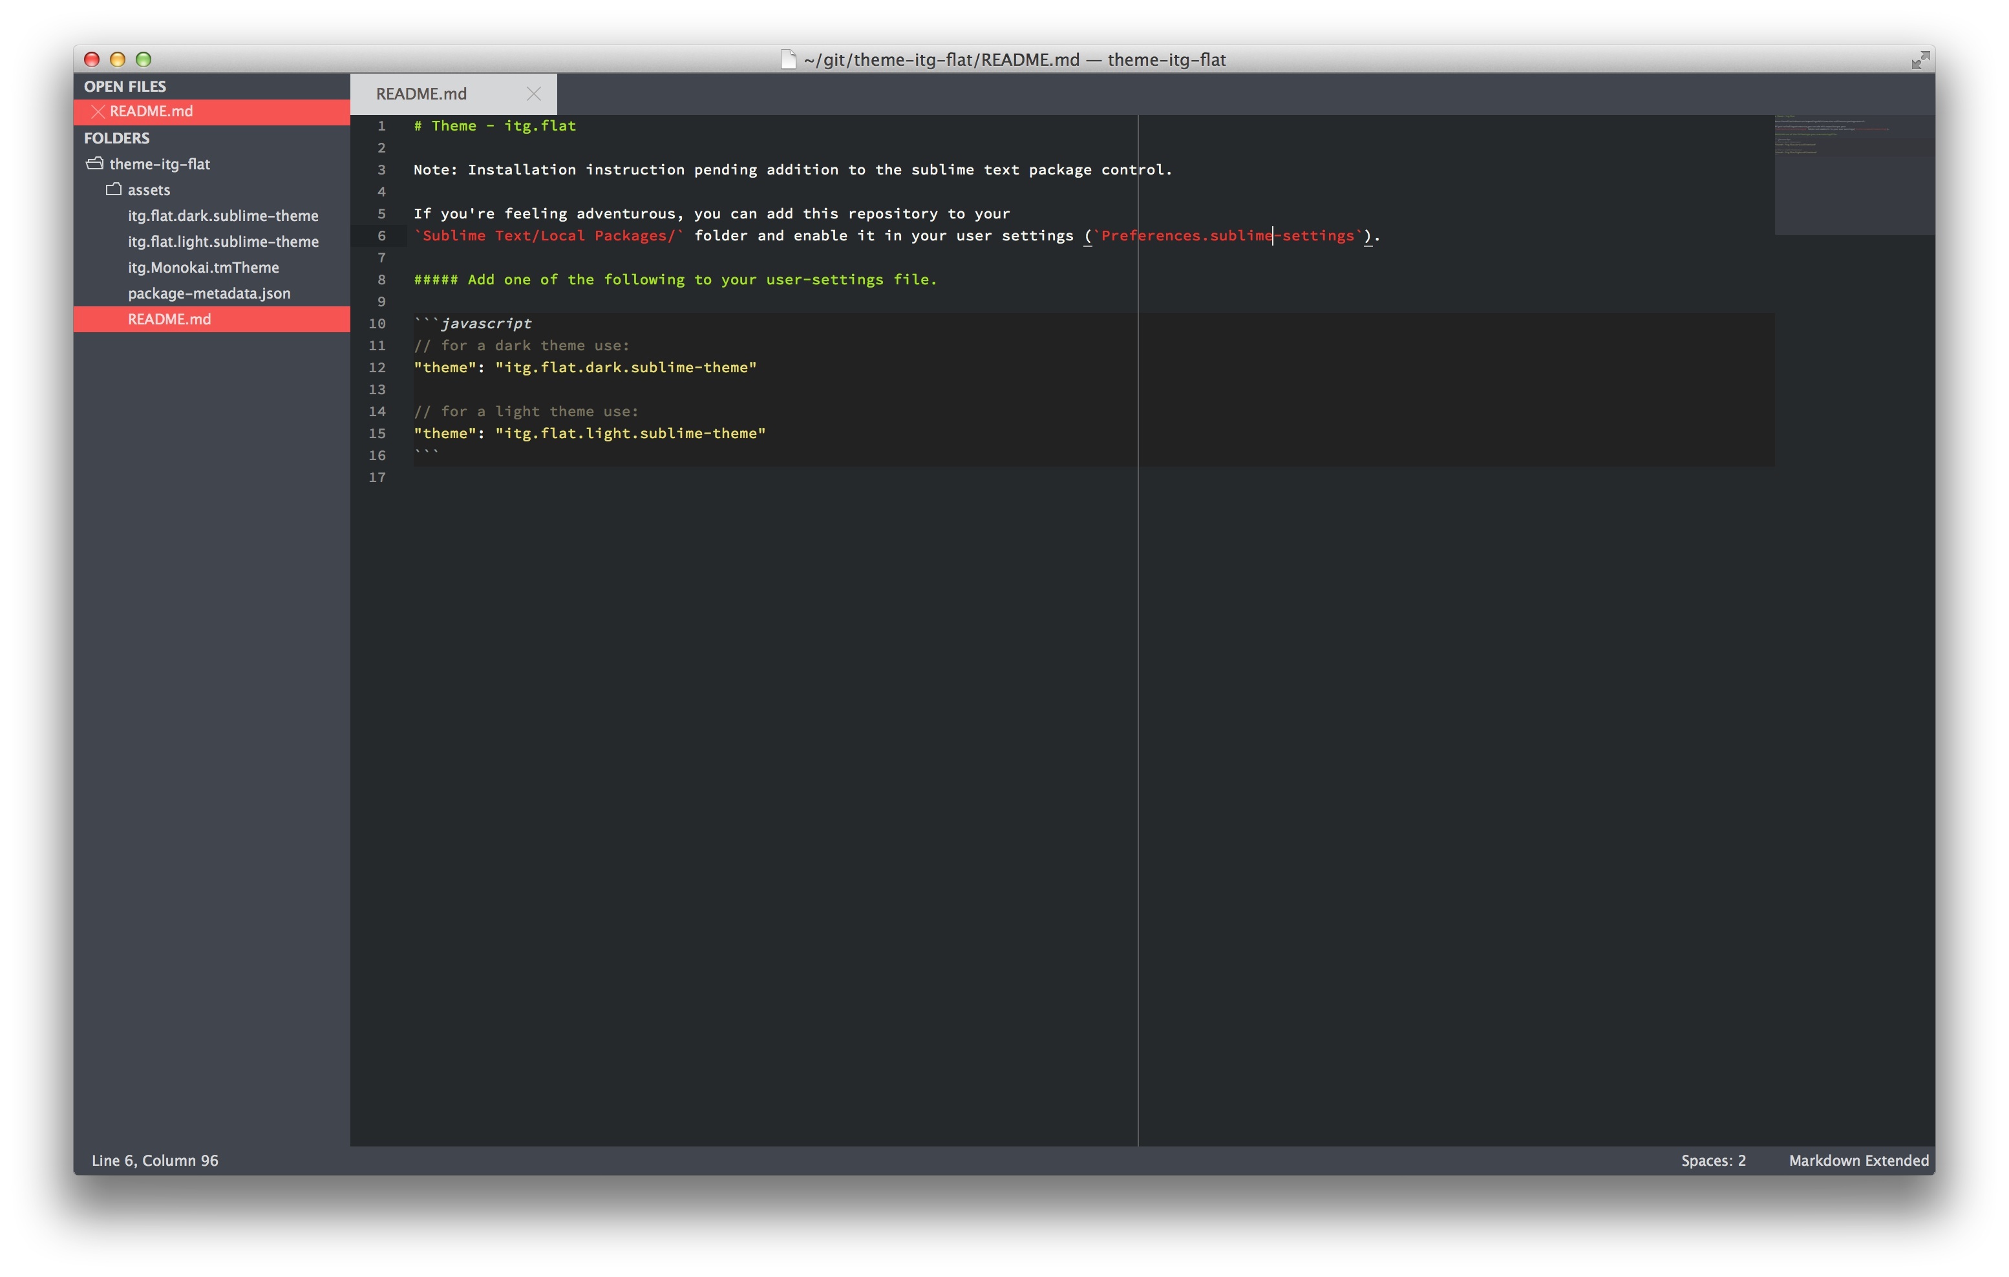The height and width of the screenshot is (1277, 2009).
Task: Open the Spaces: 2 indentation menu
Action: [1713, 1160]
